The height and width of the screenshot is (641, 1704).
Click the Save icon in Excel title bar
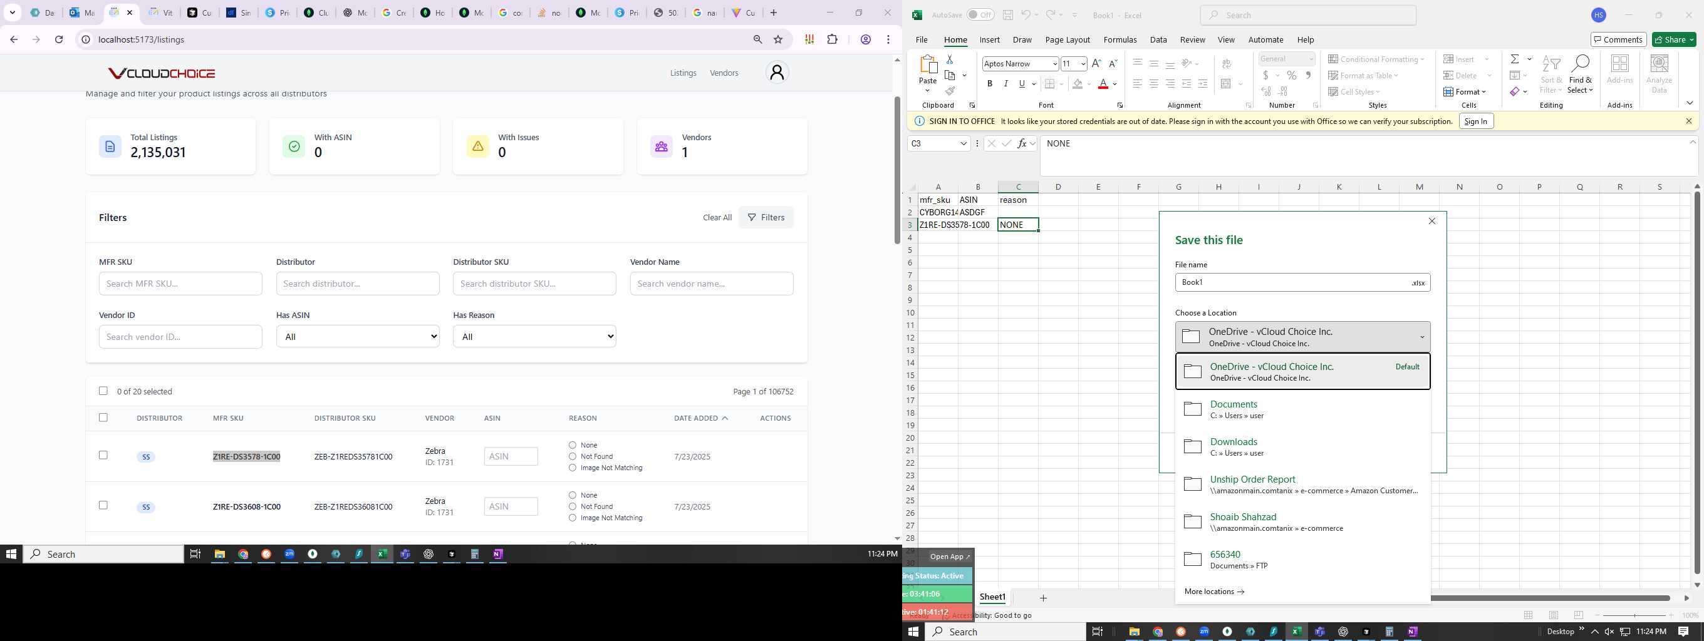[x=1007, y=15]
